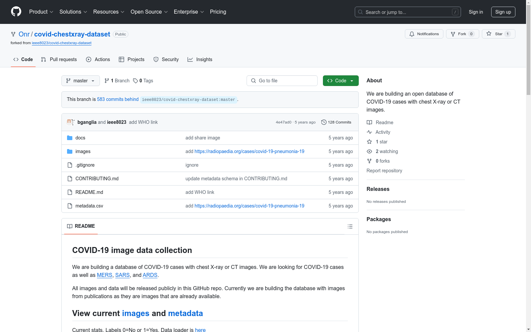Screen dimensions: 531x332
Task: Open the metadata.csv file
Action: [89, 206]
